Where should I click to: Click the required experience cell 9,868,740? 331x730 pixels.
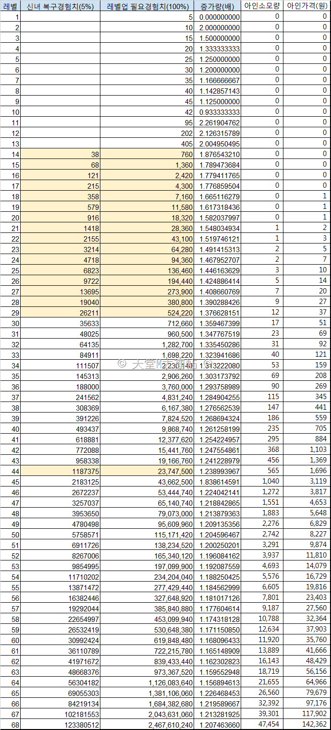pos(147,429)
